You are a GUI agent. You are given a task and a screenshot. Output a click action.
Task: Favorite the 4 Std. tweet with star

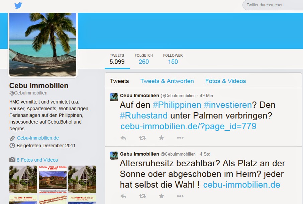coord(161,196)
